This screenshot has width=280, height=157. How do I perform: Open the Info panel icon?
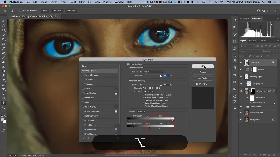pyautogui.click(x=235, y=96)
